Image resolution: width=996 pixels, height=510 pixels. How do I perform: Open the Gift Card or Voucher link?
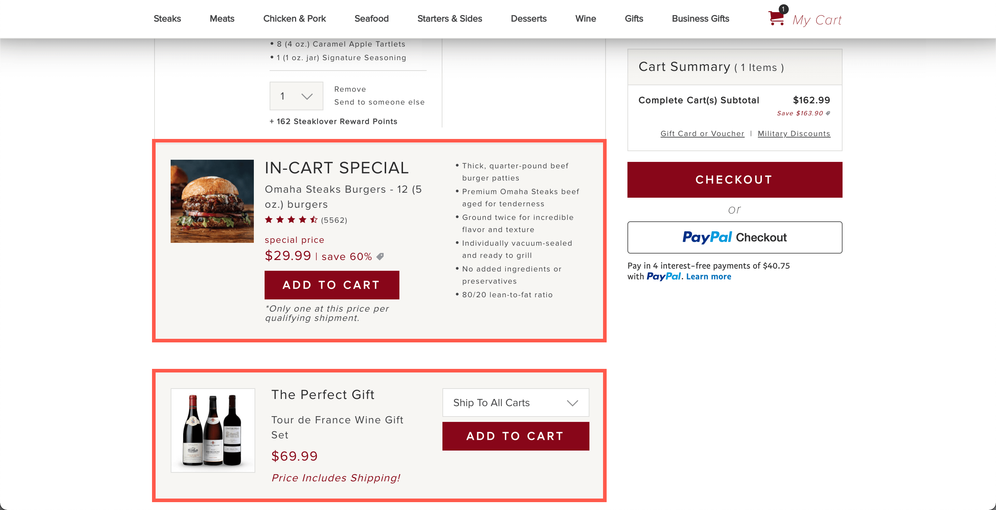point(702,134)
